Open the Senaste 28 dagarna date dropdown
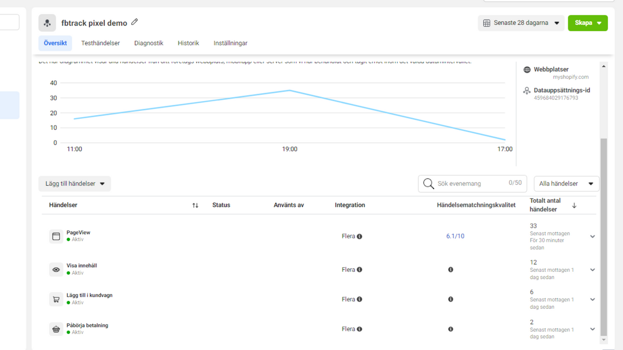 (x=521, y=23)
